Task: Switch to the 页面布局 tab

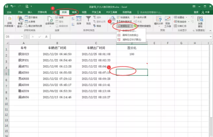Action: click(x=42, y=12)
